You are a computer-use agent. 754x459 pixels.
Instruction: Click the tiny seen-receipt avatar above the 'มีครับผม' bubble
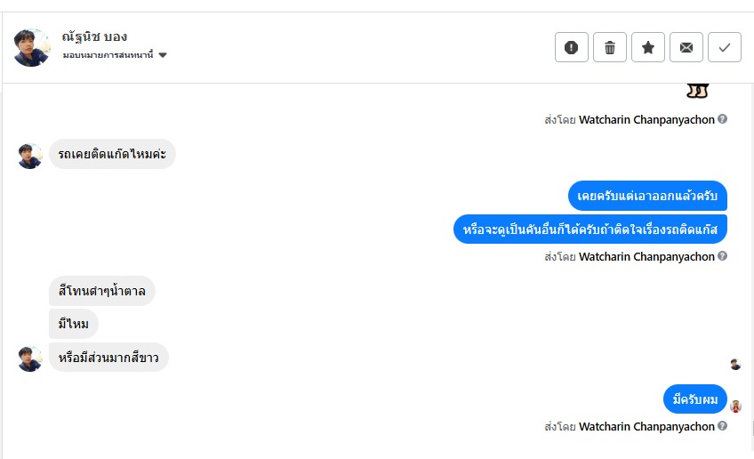(735, 365)
